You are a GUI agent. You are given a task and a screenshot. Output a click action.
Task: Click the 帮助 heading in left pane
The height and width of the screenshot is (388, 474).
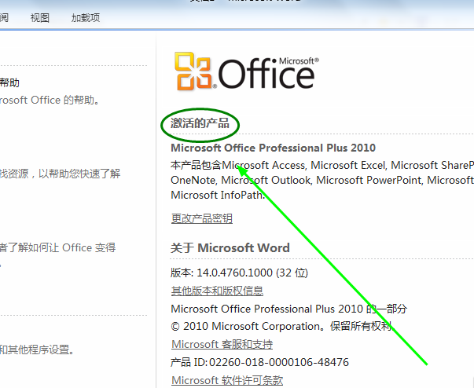coord(9,82)
